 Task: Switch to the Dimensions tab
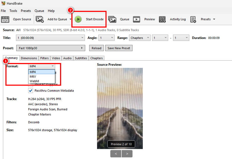[x=29, y=58]
